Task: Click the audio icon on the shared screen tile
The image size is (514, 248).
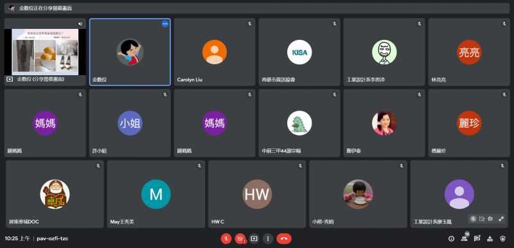Action: 80,24
